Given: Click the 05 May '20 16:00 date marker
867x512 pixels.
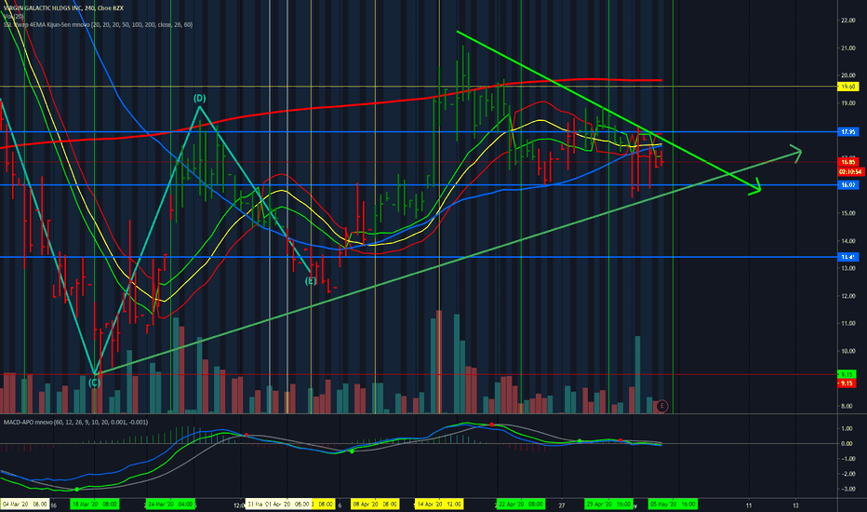Looking at the screenshot, I should [x=673, y=505].
